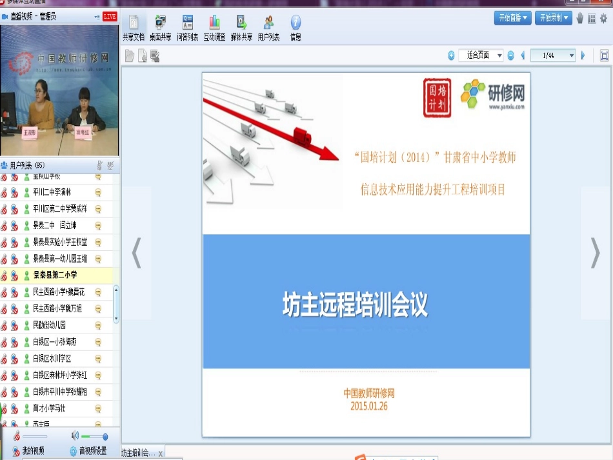The height and width of the screenshot is (460, 613).
Task: Close the 坊主培训会 document tab
Action: point(161,454)
